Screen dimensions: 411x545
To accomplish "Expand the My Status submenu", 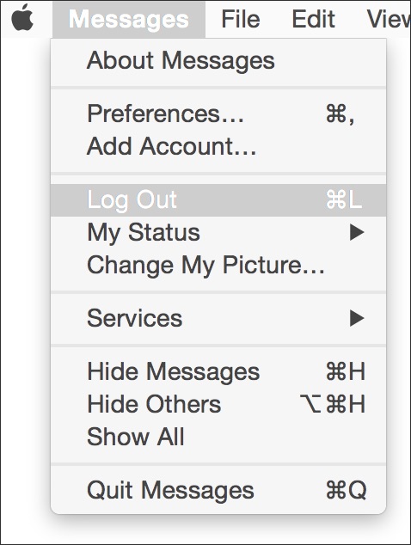I will [x=218, y=232].
